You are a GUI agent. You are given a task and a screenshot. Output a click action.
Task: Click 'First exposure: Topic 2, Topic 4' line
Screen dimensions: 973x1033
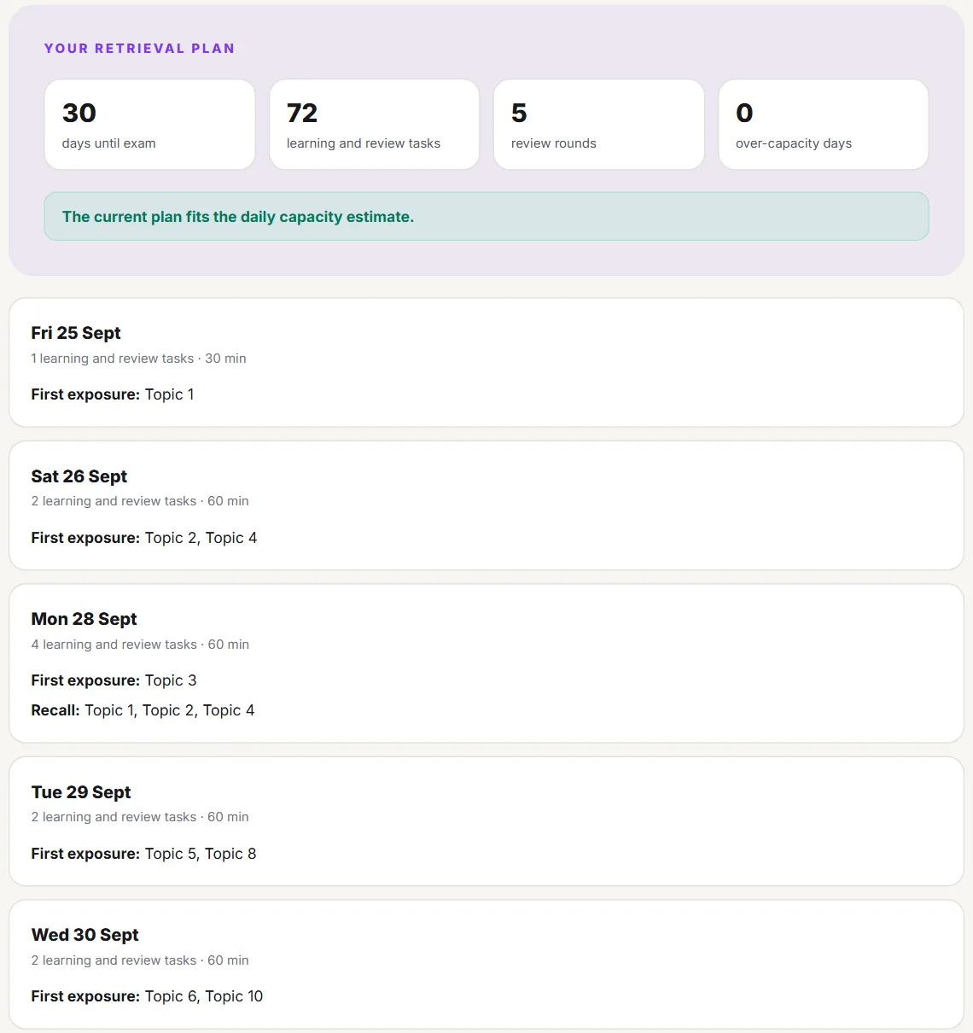pos(144,538)
